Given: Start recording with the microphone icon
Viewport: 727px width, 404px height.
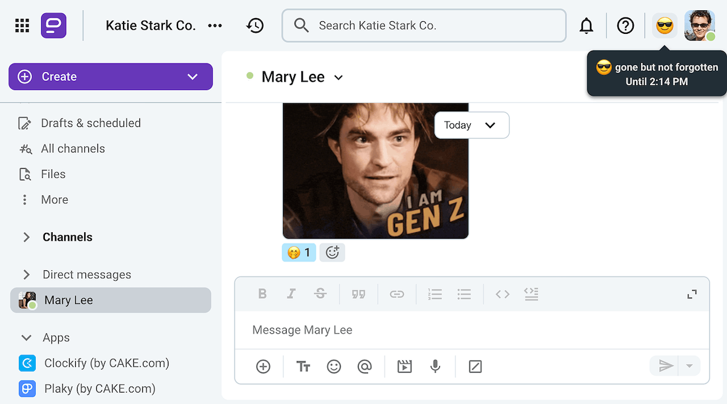Looking at the screenshot, I should [435, 367].
